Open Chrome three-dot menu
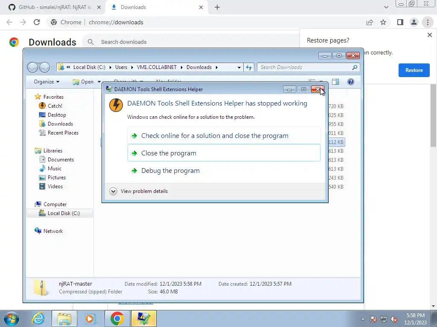 point(428,22)
